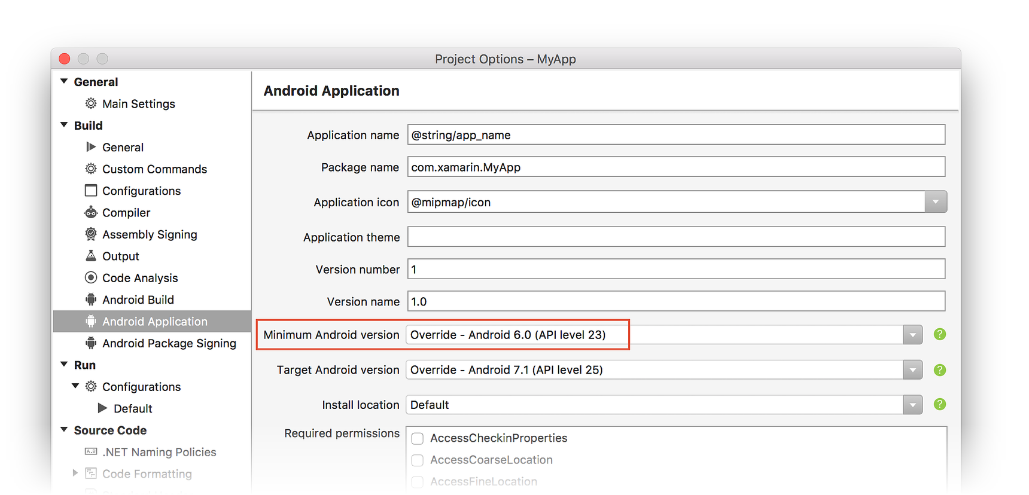Collapse the General section
This screenshot has height=495, width=1029.
[x=64, y=81]
